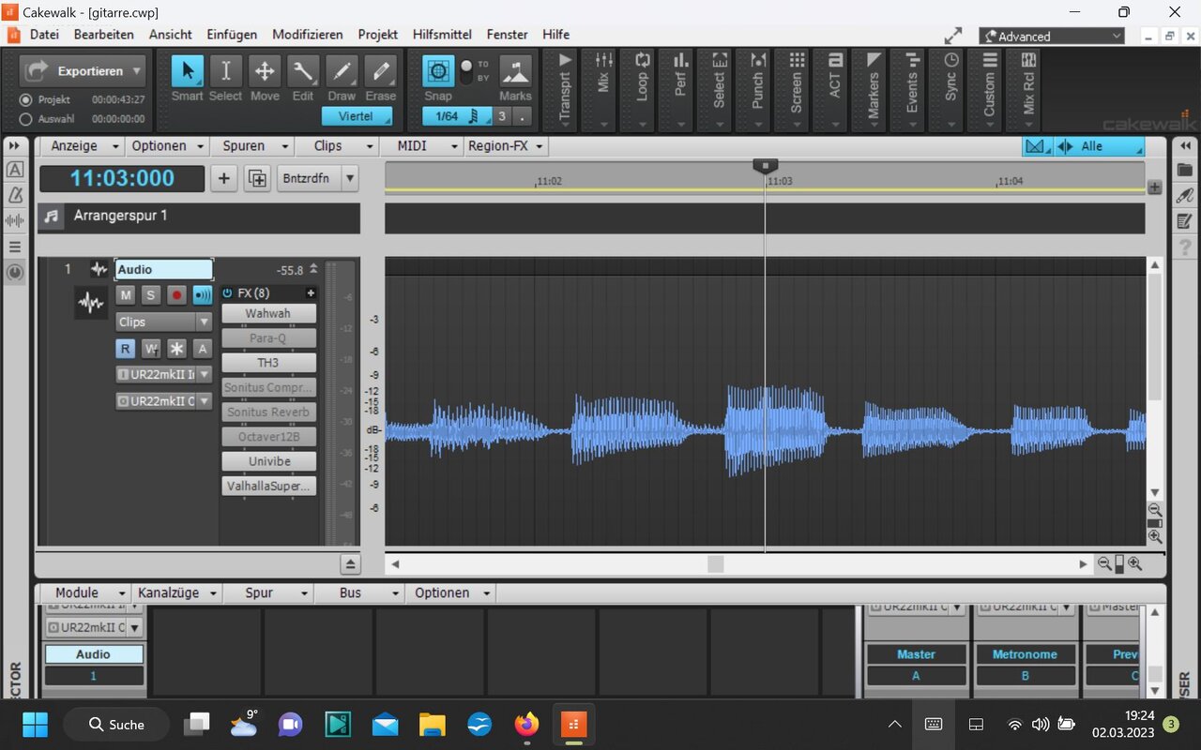Image resolution: width=1201 pixels, height=750 pixels.
Task: Add a new track with plus button
Action: [223, 179]
